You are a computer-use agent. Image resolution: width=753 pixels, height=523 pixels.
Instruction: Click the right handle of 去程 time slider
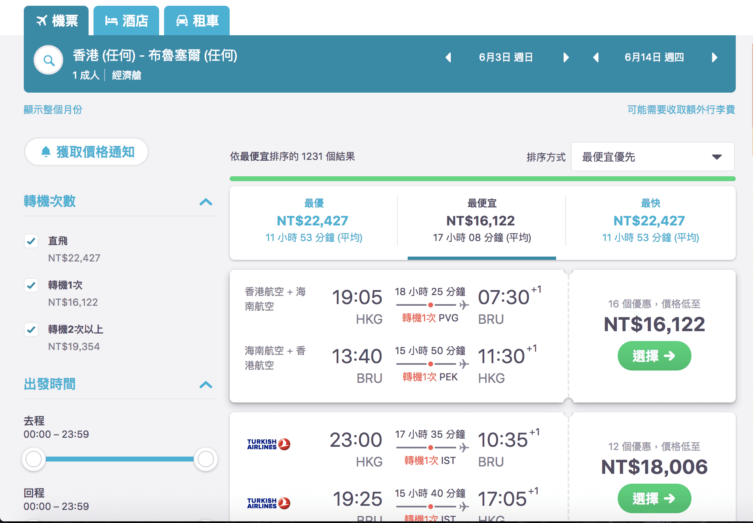pos(205,459)
